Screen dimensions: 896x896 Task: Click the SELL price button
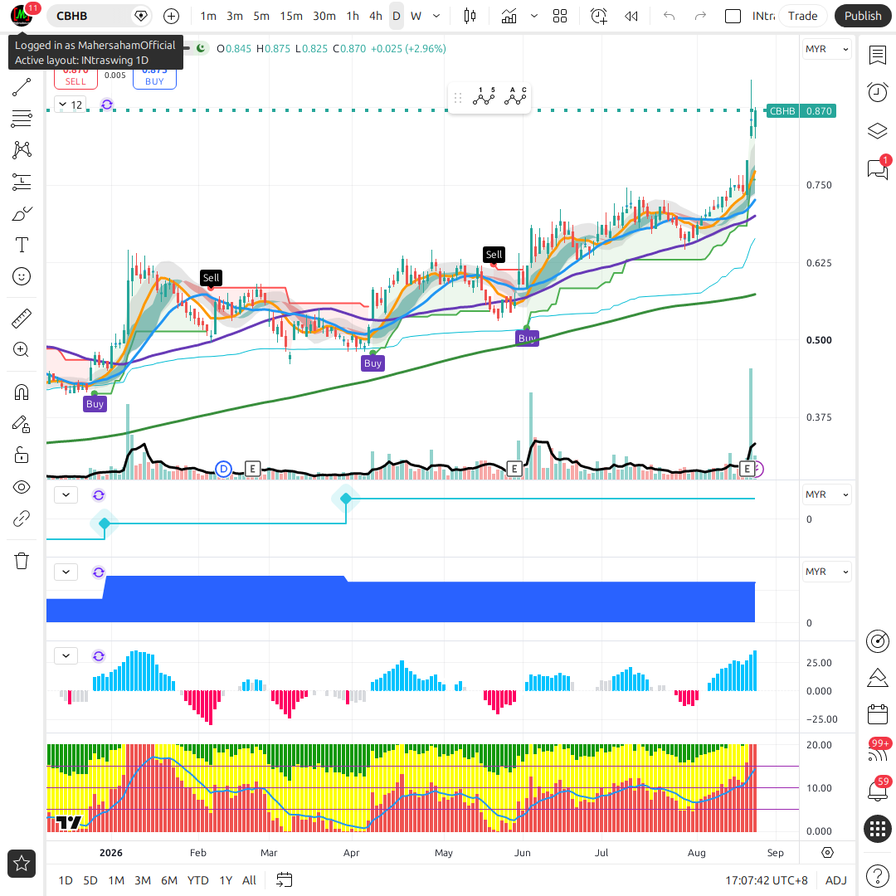(75, 78)
